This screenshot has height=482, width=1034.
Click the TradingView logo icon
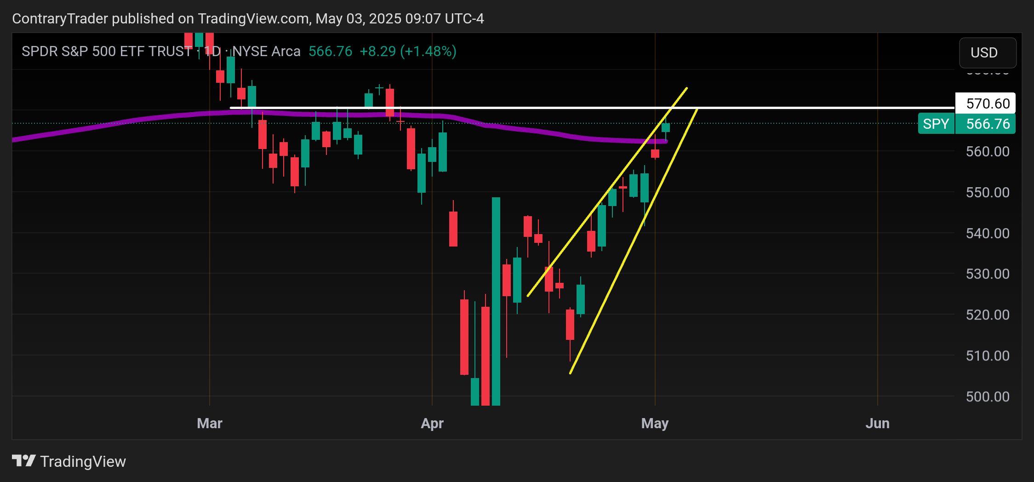tap(24, 461)
